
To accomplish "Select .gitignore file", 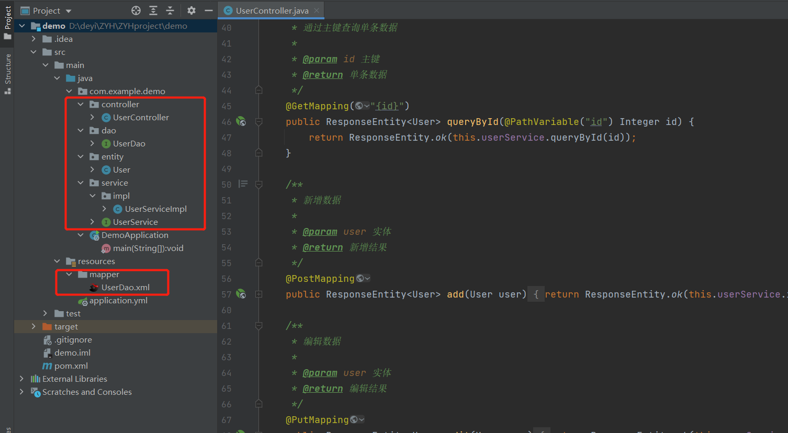I will click(x=73, y=339).
